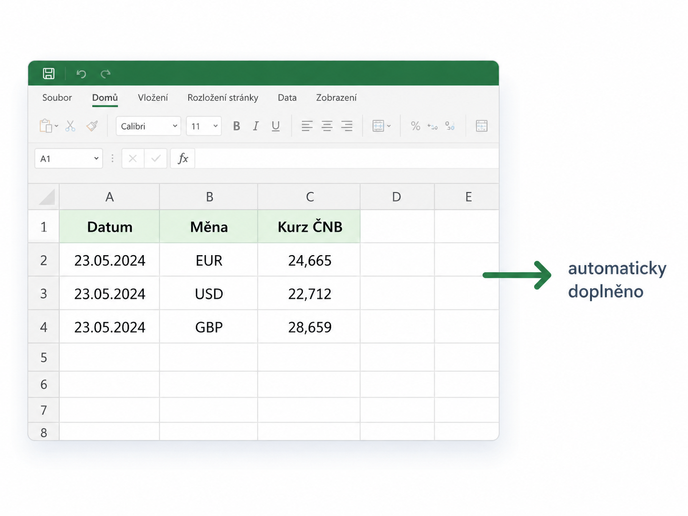Image resolution: width=688 pixels, height=516 pixels.
Task: Select column E header
Action: tap(467, 197)
